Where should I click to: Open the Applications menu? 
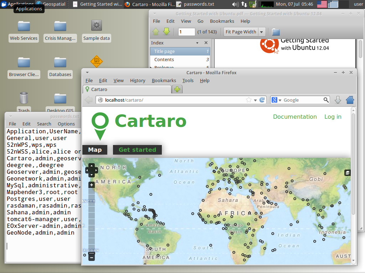(x=17, y=4)
